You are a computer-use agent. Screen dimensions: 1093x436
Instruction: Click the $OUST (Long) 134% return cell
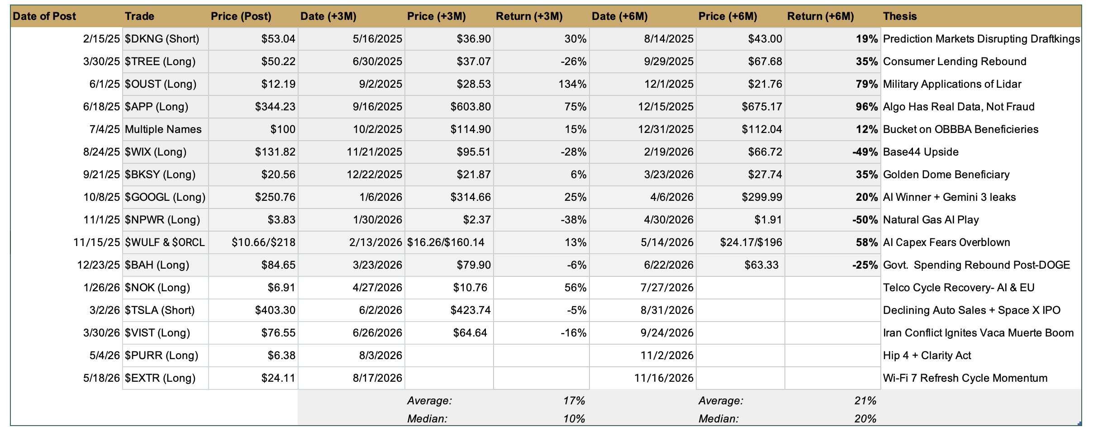[x=542, y=84]
